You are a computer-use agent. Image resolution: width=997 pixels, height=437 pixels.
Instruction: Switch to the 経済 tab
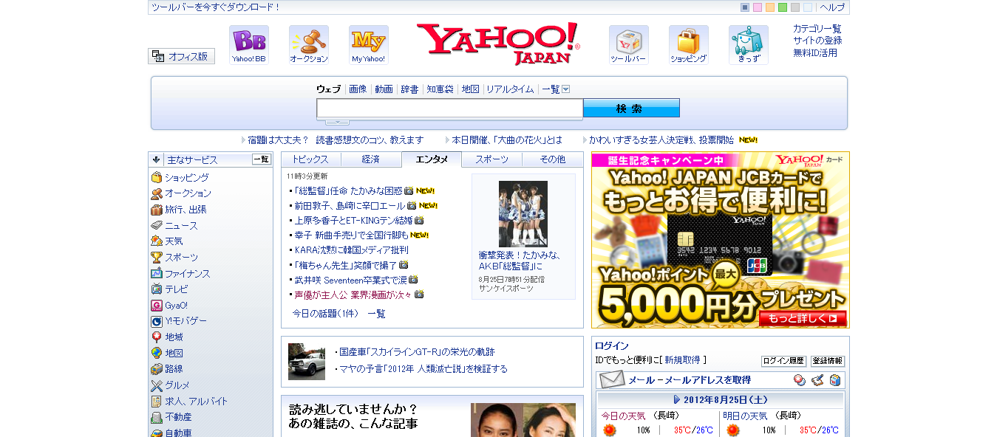[371, 159]
